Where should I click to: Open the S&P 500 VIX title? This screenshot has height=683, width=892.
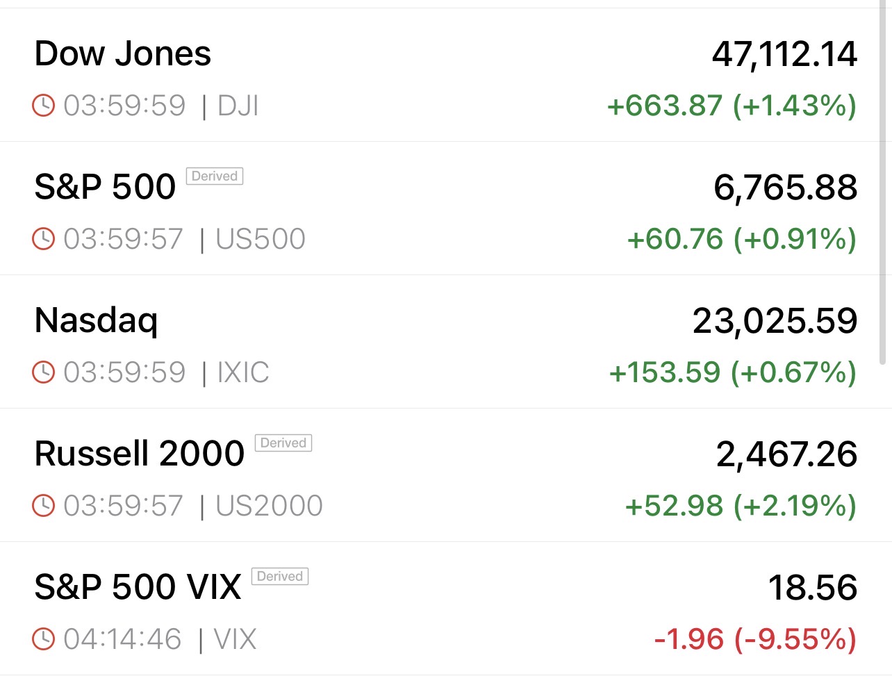coord(138,588)
